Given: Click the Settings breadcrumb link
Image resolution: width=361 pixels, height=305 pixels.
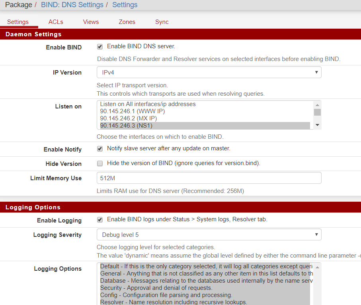Looking at the screenshot, I should point(125,5).
